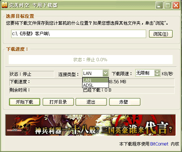Open the folder with the 打开目录 button
The image size is (182, 152).
point(58,102)
